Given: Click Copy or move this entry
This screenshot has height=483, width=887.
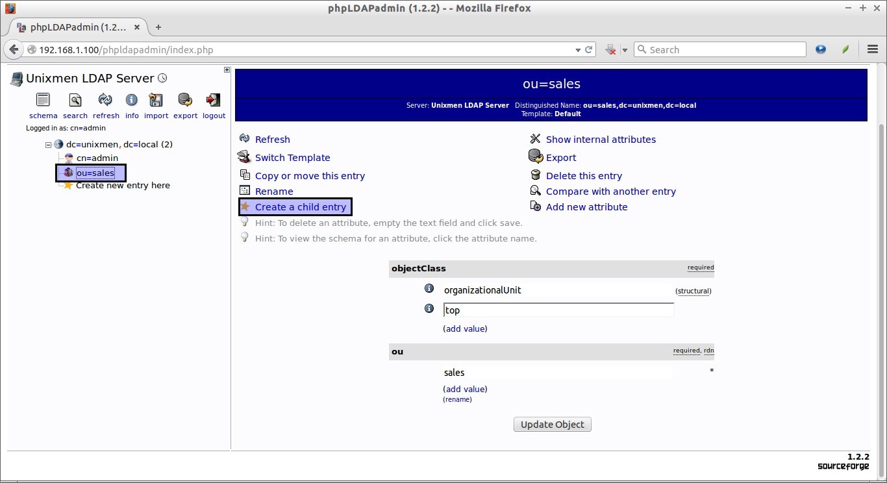Looking at the screenshot, I should pos(310,176).
